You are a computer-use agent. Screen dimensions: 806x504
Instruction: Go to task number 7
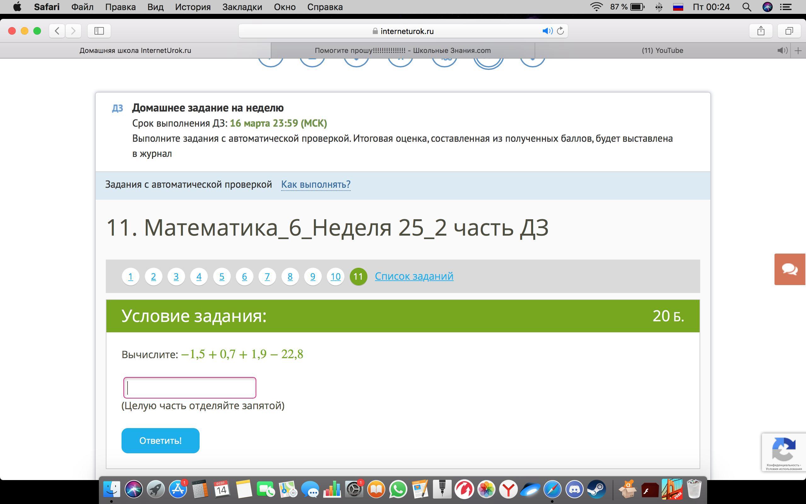267,276
